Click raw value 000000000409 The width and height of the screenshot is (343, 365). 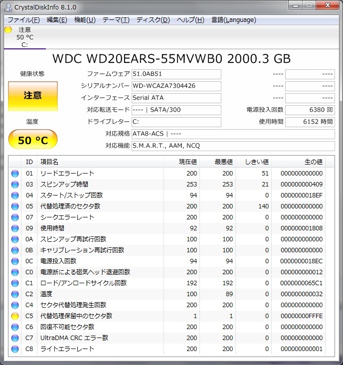coord(302,184)
